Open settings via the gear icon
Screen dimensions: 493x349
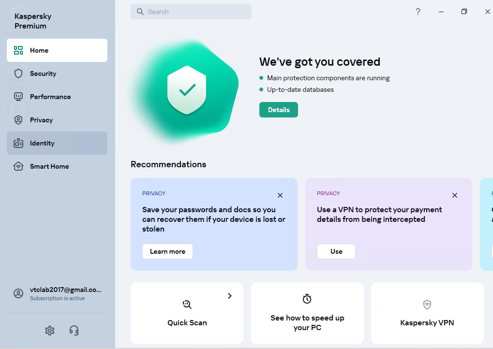click(50, 331)
